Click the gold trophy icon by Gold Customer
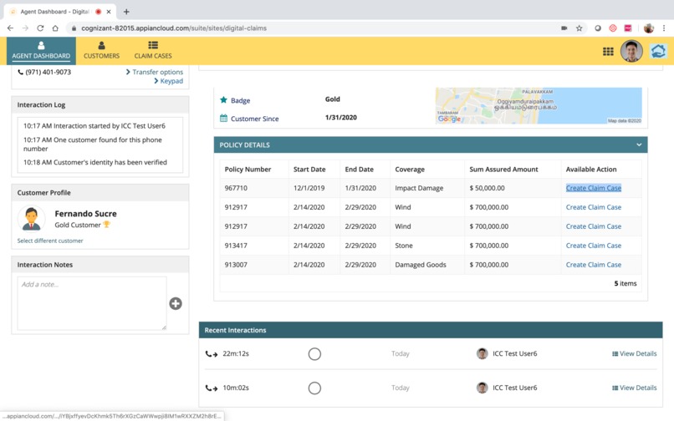 (106, 224)
